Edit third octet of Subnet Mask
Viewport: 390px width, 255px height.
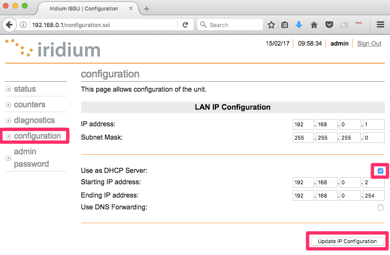tap(350, 138)
